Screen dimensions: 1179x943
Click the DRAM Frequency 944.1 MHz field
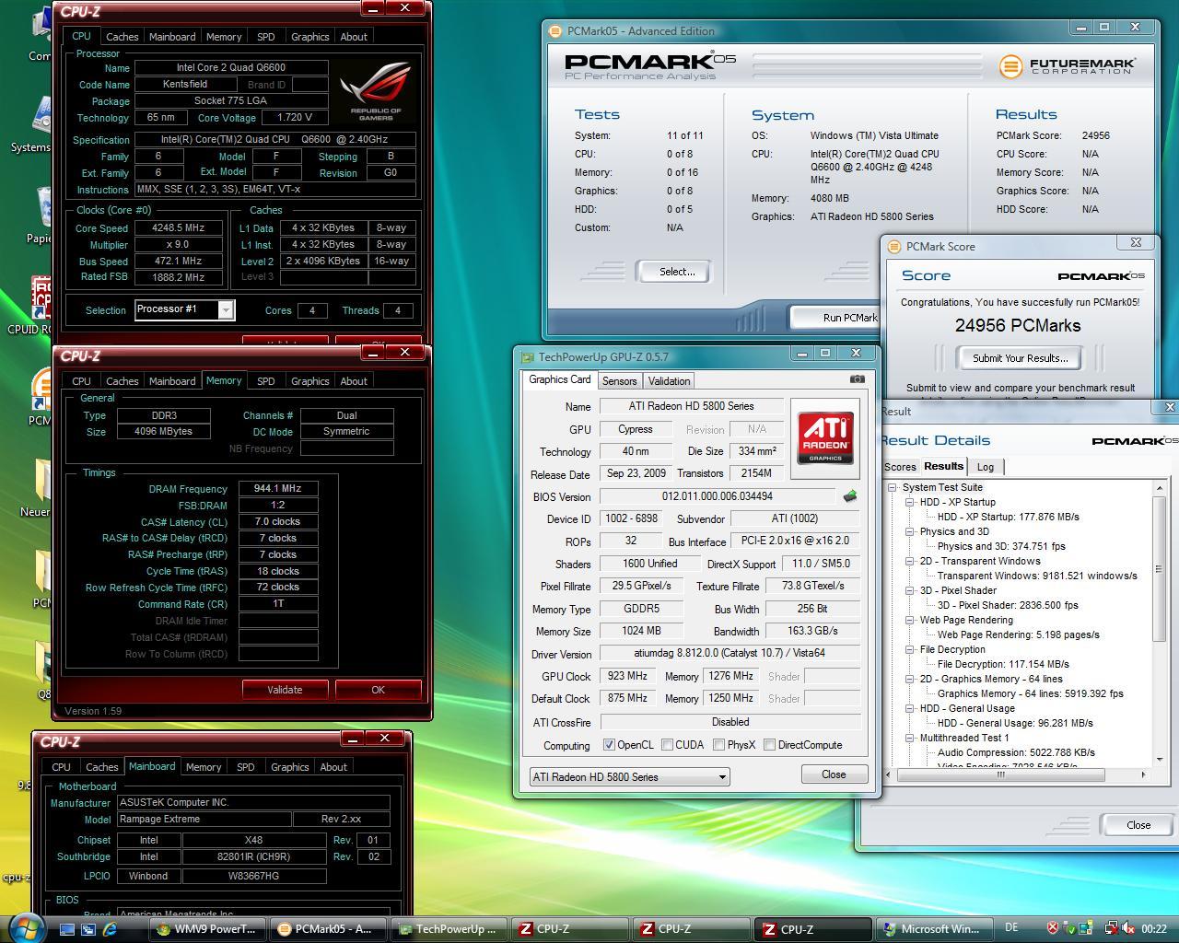[x=278, y=489]
